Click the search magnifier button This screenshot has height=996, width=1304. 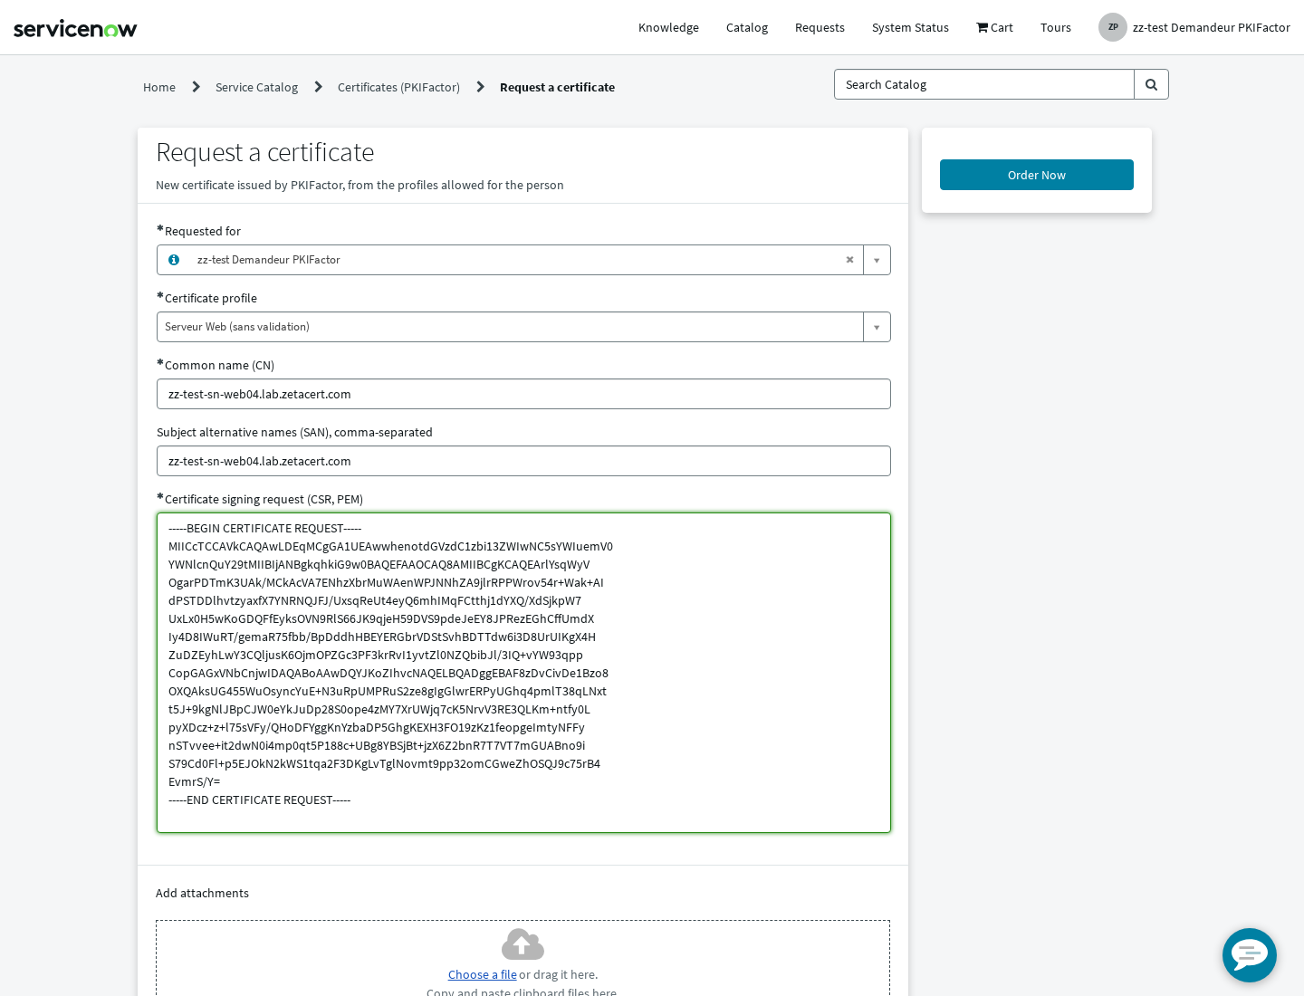[x=1151, y=84]
